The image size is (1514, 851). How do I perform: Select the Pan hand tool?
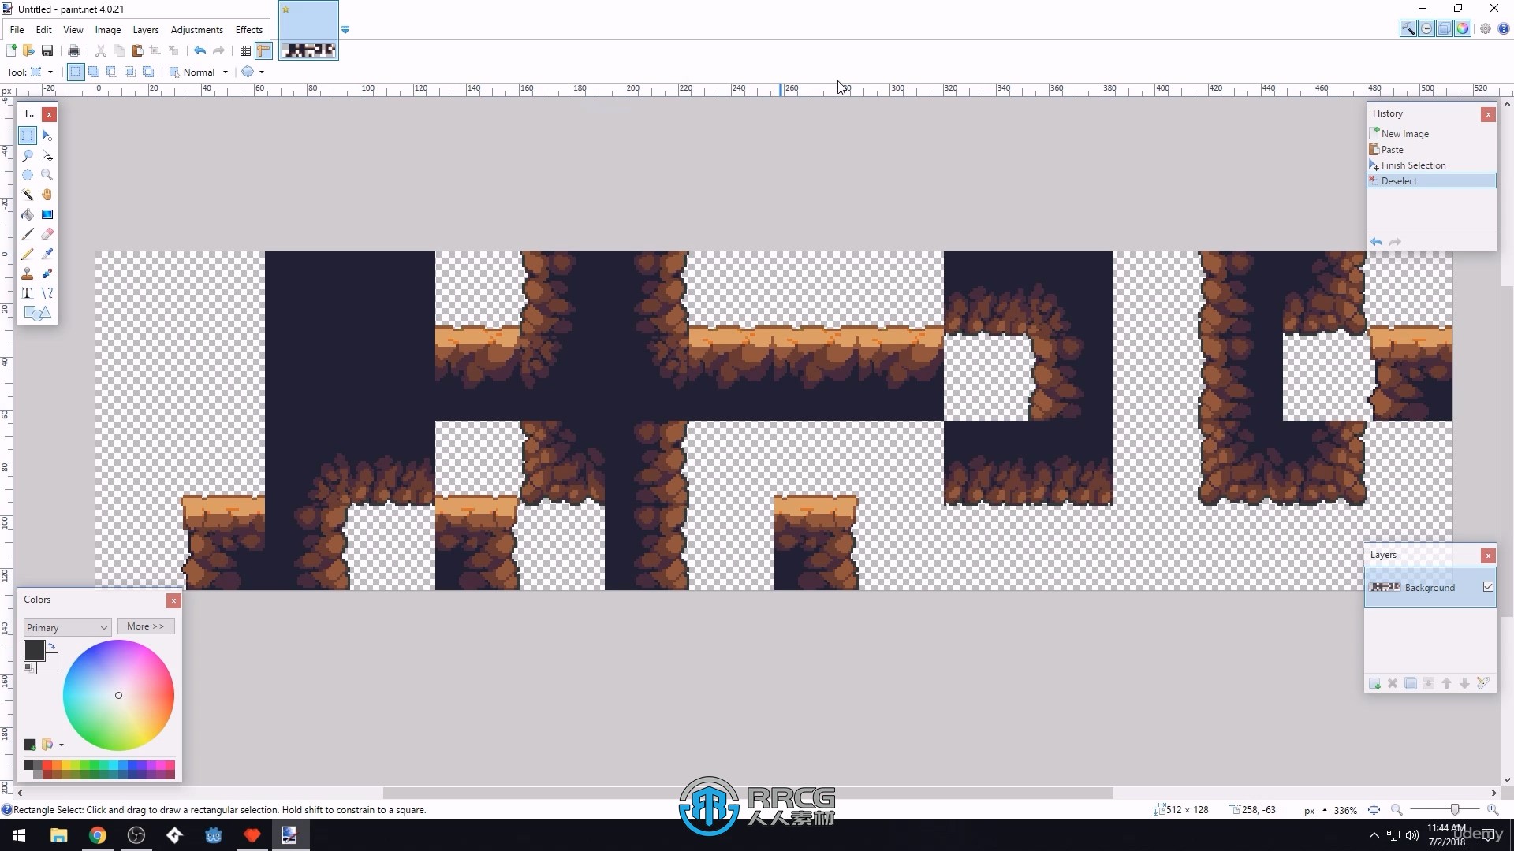pyautogui.click(x=47, y=195)
